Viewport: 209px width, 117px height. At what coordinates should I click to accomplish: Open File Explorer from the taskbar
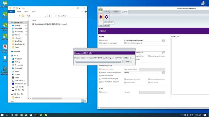pos(22,115)
